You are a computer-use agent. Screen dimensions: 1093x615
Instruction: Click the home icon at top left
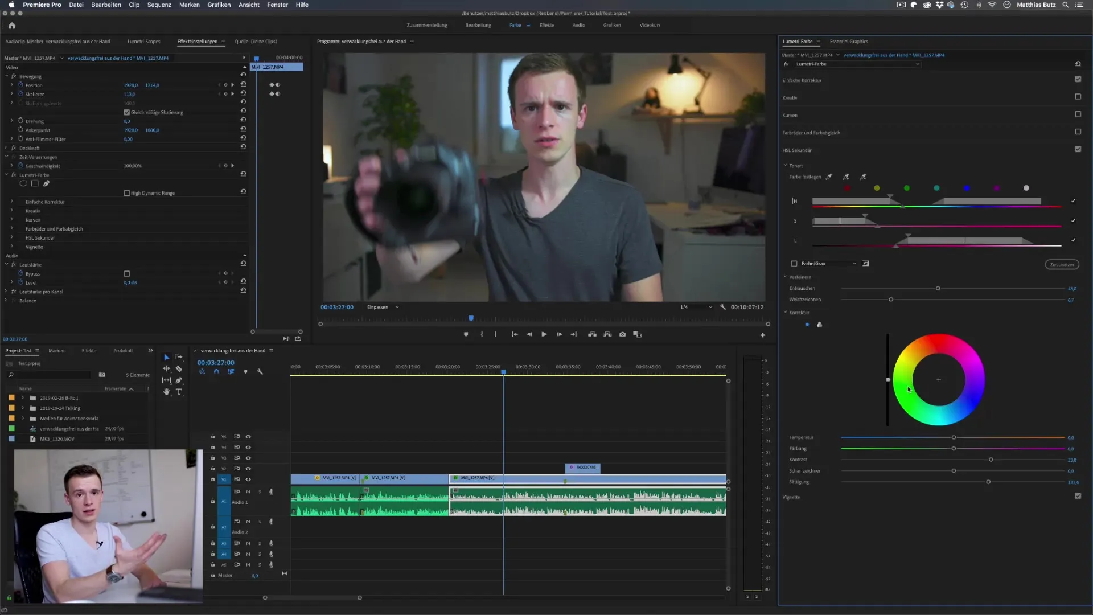coord(12,26)
